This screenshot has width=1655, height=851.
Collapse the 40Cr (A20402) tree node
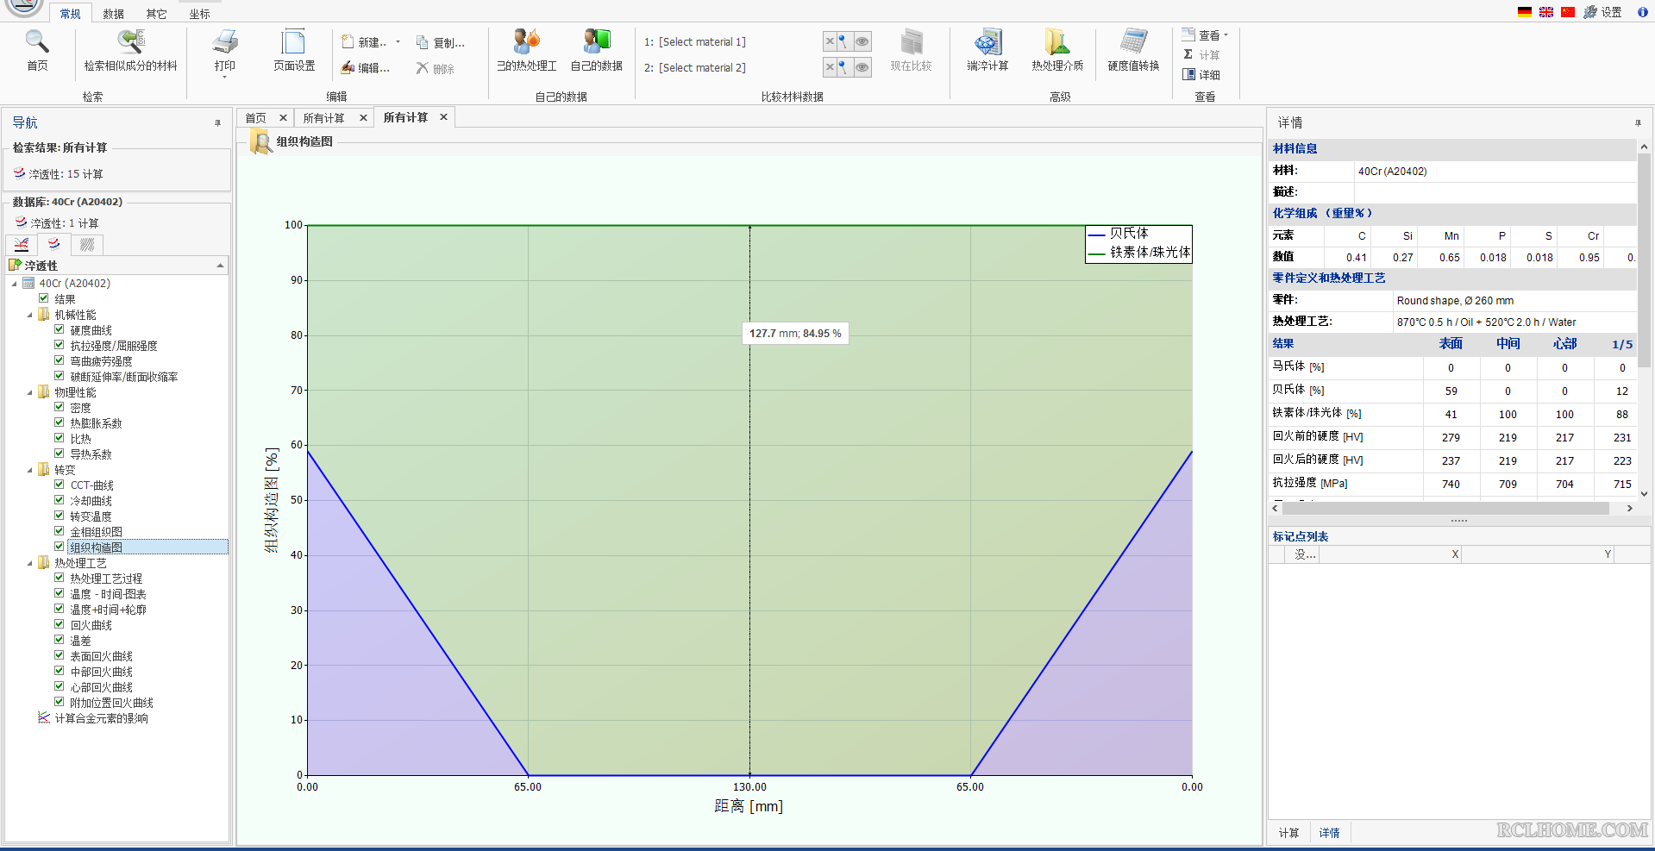coord(14,284)
